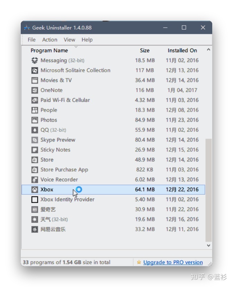Click the Xbox Identity Provider icon
The image size is (233, 287).
[35, 200]
